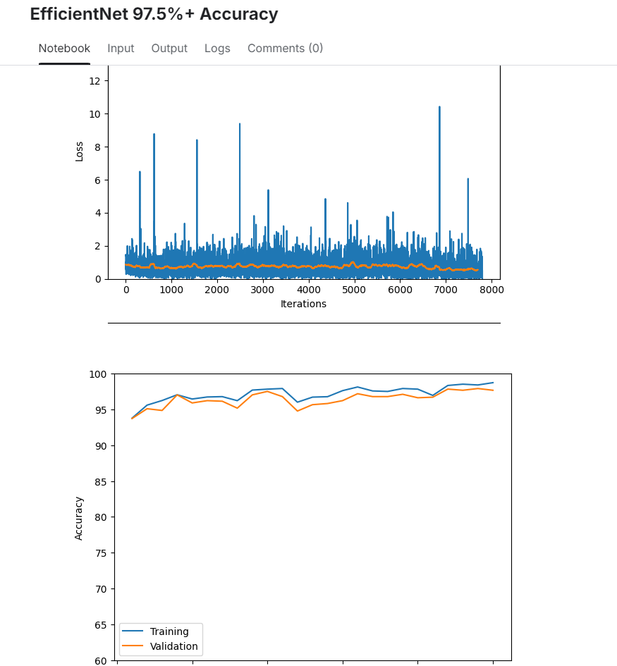Click the 100 tick on Accuracy axis
Viewport: 617px width, 666px height.
98,374
